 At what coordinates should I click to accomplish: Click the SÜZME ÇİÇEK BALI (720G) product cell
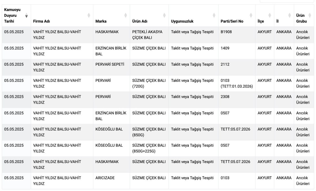(x=149, y=83)
